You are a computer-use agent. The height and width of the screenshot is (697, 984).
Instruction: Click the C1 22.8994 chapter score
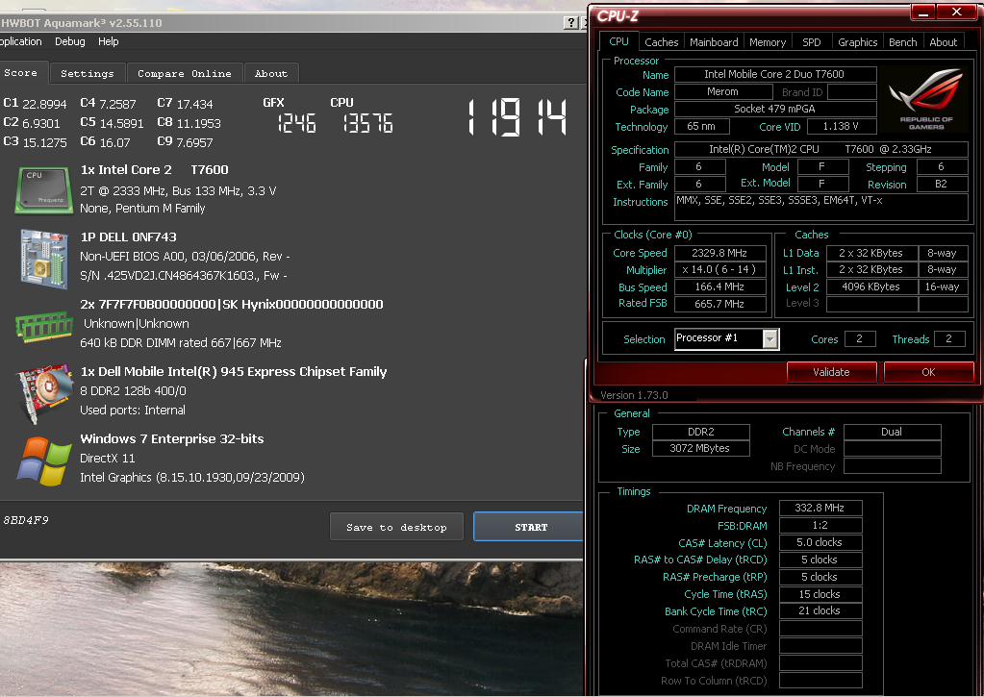tap(35, 104)
